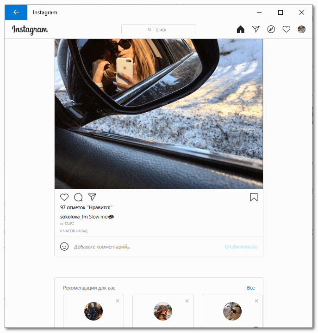Click the Поиск search field
Screen dimensions: 318x333
click(159, 29)
